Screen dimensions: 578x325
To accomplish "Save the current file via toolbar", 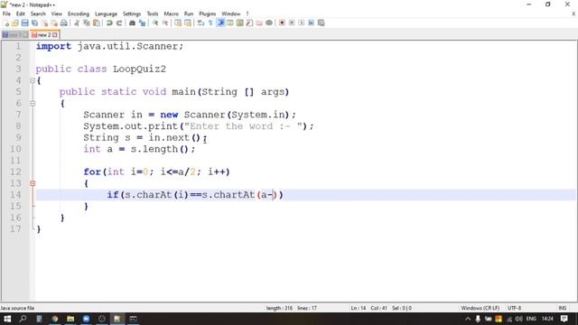I will tap(24, 23).
